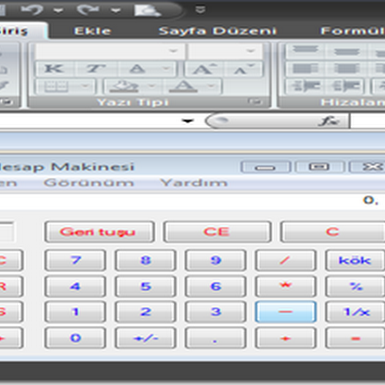385x385 pixels.
Task: Apply cell borders using the borders icon
Action: click(x=56, y=87)
